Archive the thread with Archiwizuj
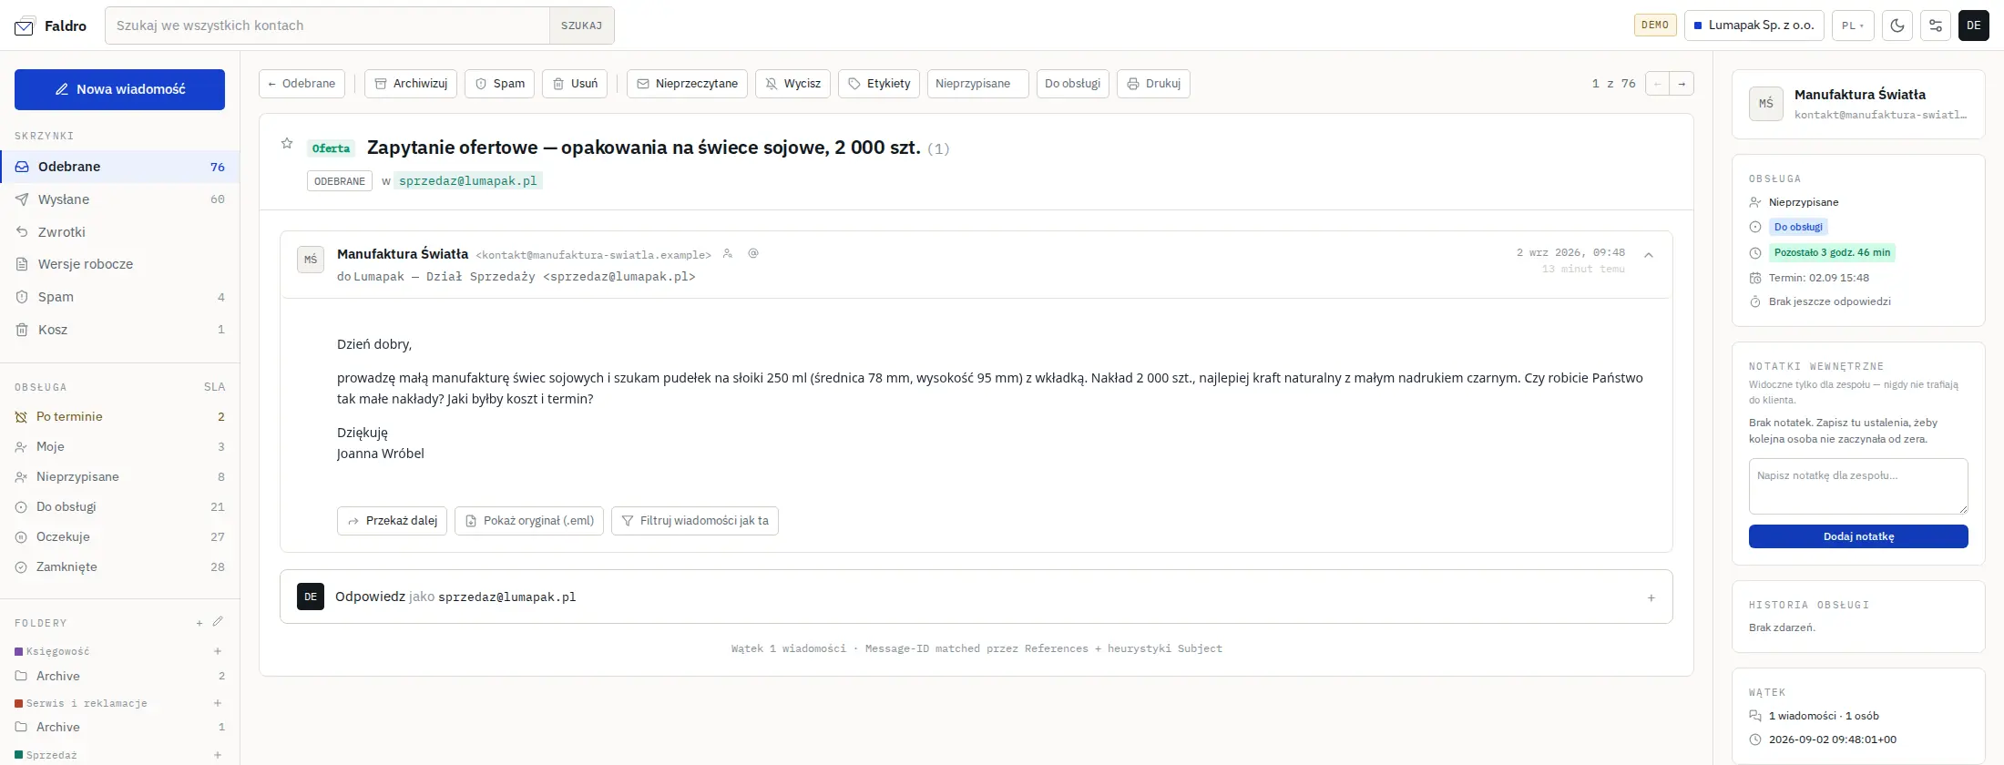The height and width of the screenshot is (765, 2004). (411, 84)
